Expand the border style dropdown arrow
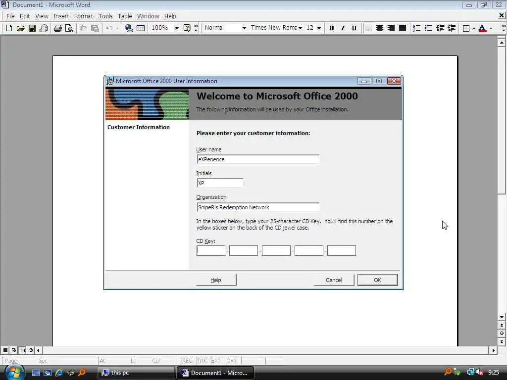Viewport: 507px width, 380px height. tap(474, 28)
